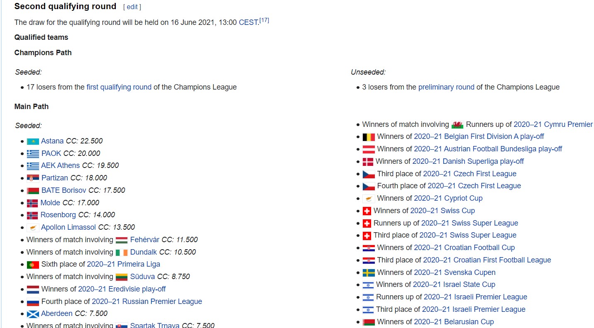Screen dimensions: 594x328
Task: Open Czech First League link in Fourth place row
Action: (x=474, y=186)
